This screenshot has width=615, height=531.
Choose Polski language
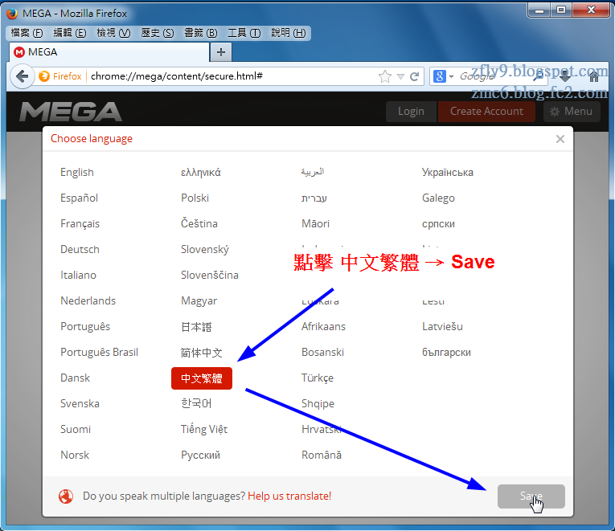tap(195, 198)
